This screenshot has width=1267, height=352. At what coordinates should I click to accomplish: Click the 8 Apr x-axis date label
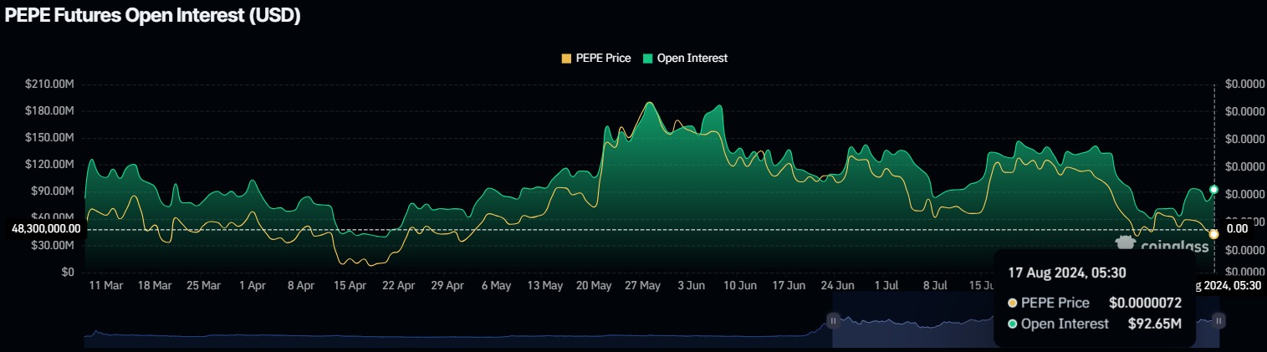coord(301,285)
